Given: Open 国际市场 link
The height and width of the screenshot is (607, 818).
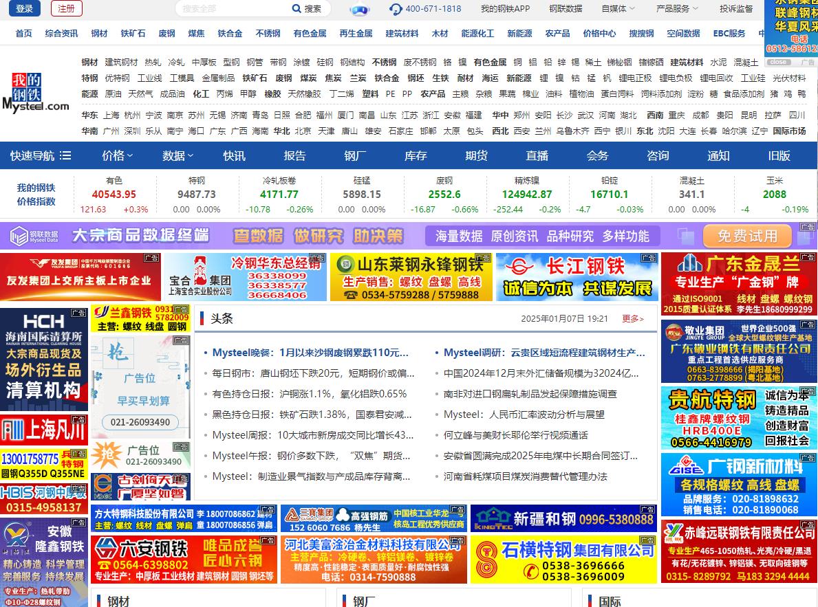Looking at the screenshot, I should (x=789, y=131).
